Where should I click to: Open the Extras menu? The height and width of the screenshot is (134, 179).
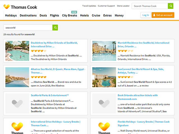click(107, 15)
